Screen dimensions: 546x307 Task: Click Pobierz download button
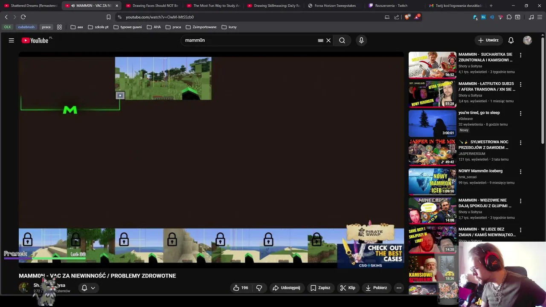[376, 288]
